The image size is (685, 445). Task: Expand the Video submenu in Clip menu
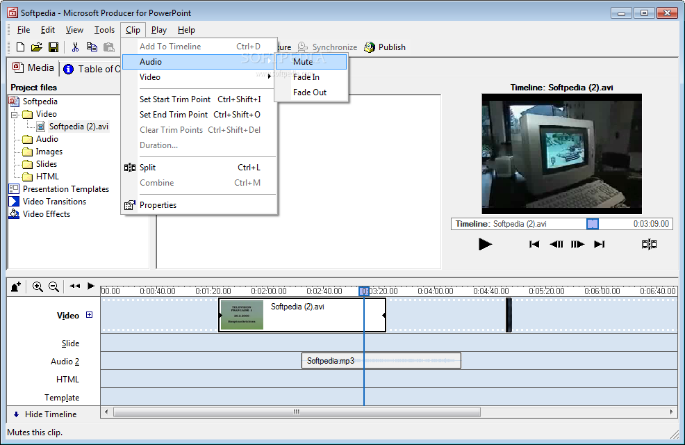tap(199, 77)
